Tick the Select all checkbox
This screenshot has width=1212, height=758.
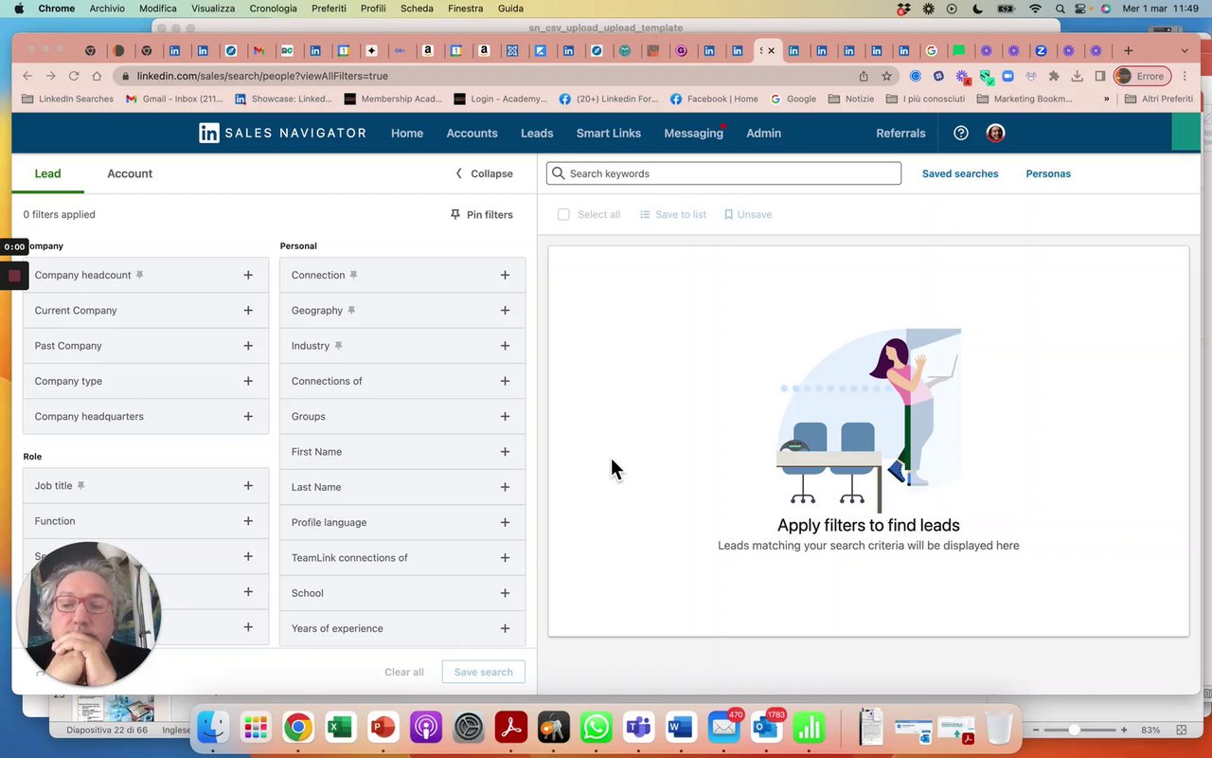coord(563,214)
